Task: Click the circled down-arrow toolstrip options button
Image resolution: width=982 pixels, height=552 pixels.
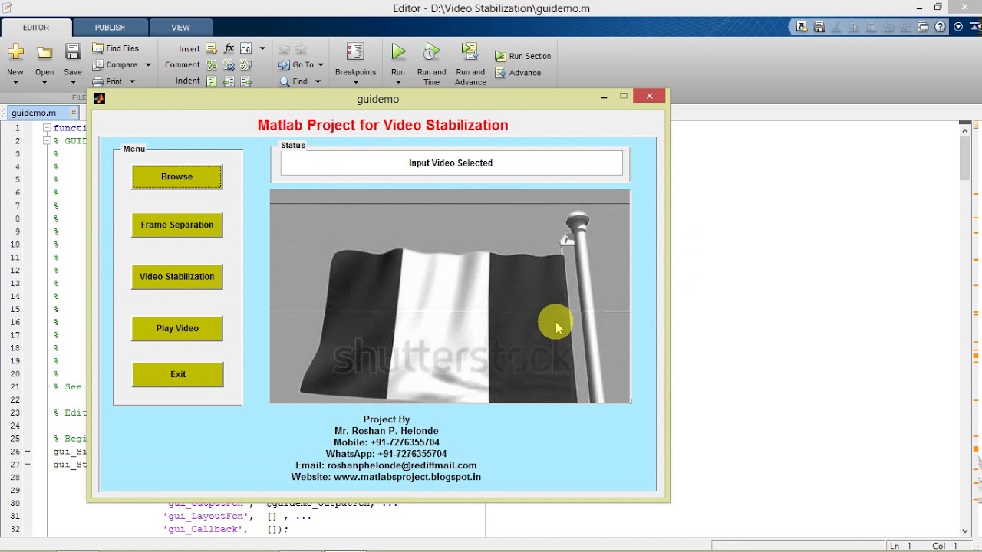Action: pyautogui.click(x=958, y=27)
